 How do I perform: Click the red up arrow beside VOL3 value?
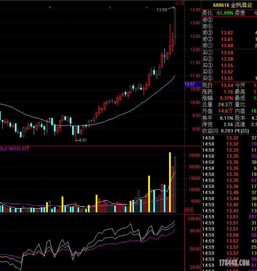(28, 148)
